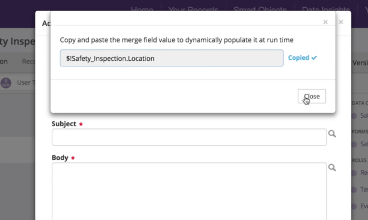Switch to Data Insights tab
This screenshot has width=368, height=220.
tap(326, 9)
